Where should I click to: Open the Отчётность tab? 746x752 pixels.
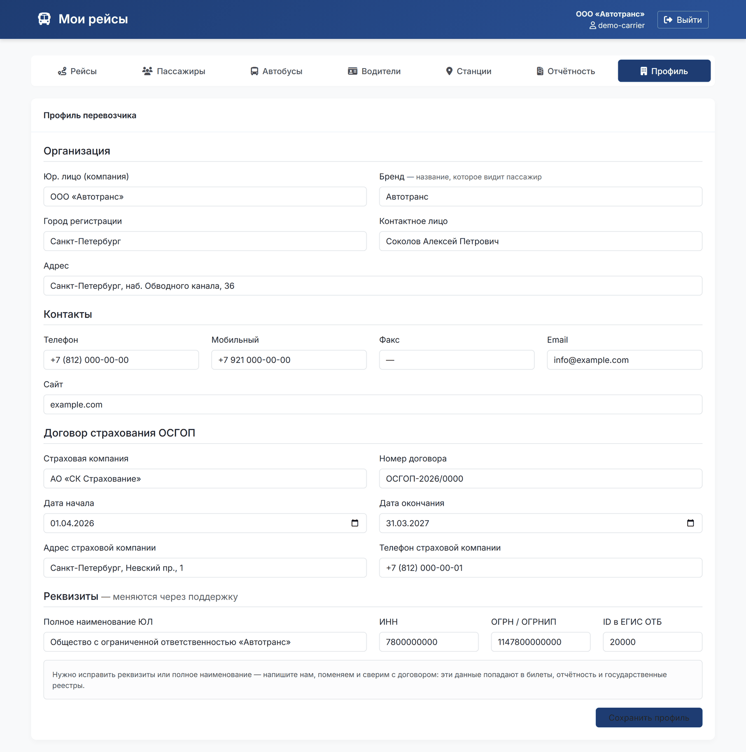click(x=566, y=71)
